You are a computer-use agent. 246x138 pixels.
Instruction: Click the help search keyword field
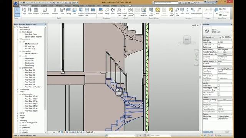[166, 3]
